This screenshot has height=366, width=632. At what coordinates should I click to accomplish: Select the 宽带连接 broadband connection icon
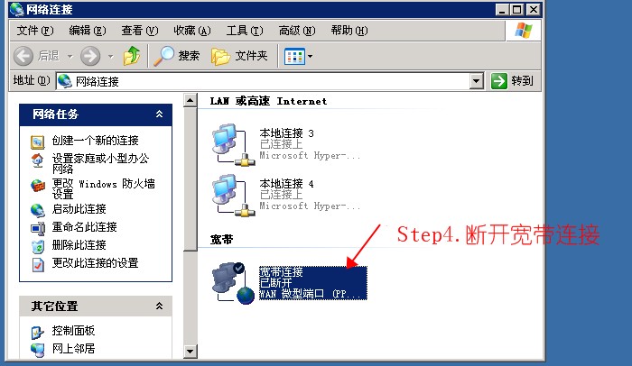233,283
